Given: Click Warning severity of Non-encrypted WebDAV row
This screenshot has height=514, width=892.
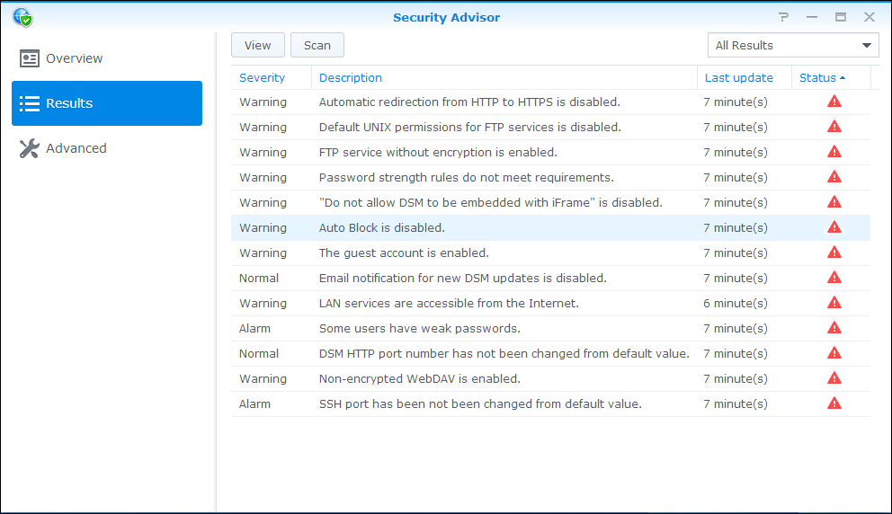Looking at the screenshot, I should tap(263, 378).
